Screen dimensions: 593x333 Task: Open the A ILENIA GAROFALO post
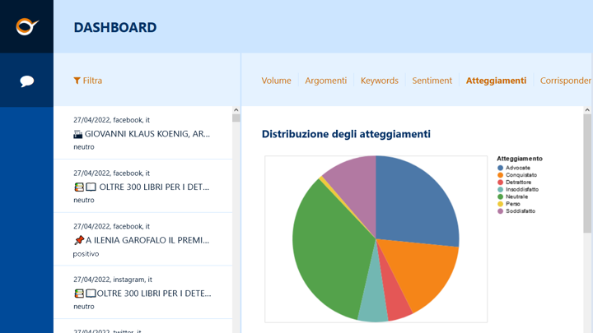[143, 239]
